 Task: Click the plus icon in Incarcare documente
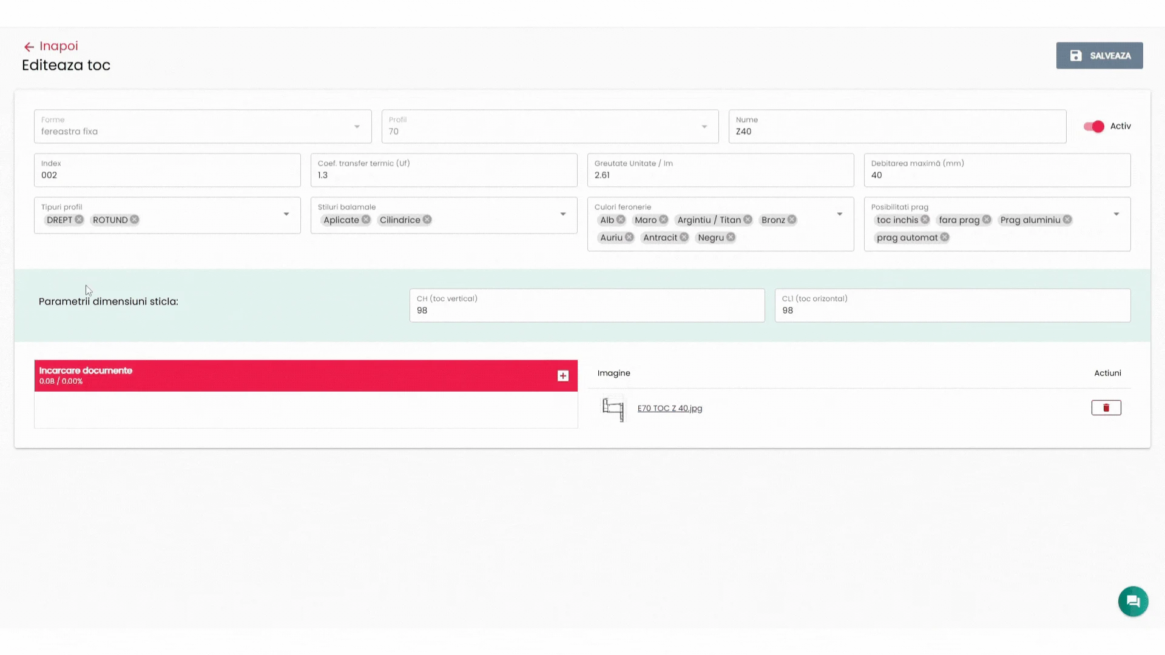coord(563,376)
